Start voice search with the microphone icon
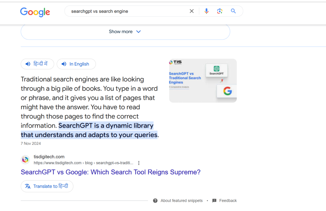This screenshot has width=326, height=211. click(x=206, y=11)
